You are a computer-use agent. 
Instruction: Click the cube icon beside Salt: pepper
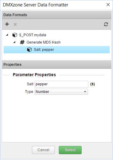coord(29,50)
